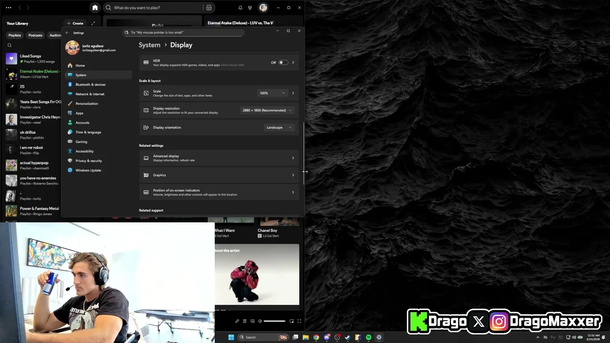Open Windows Start button
The image size is (610, 343).
click(231, 337)
